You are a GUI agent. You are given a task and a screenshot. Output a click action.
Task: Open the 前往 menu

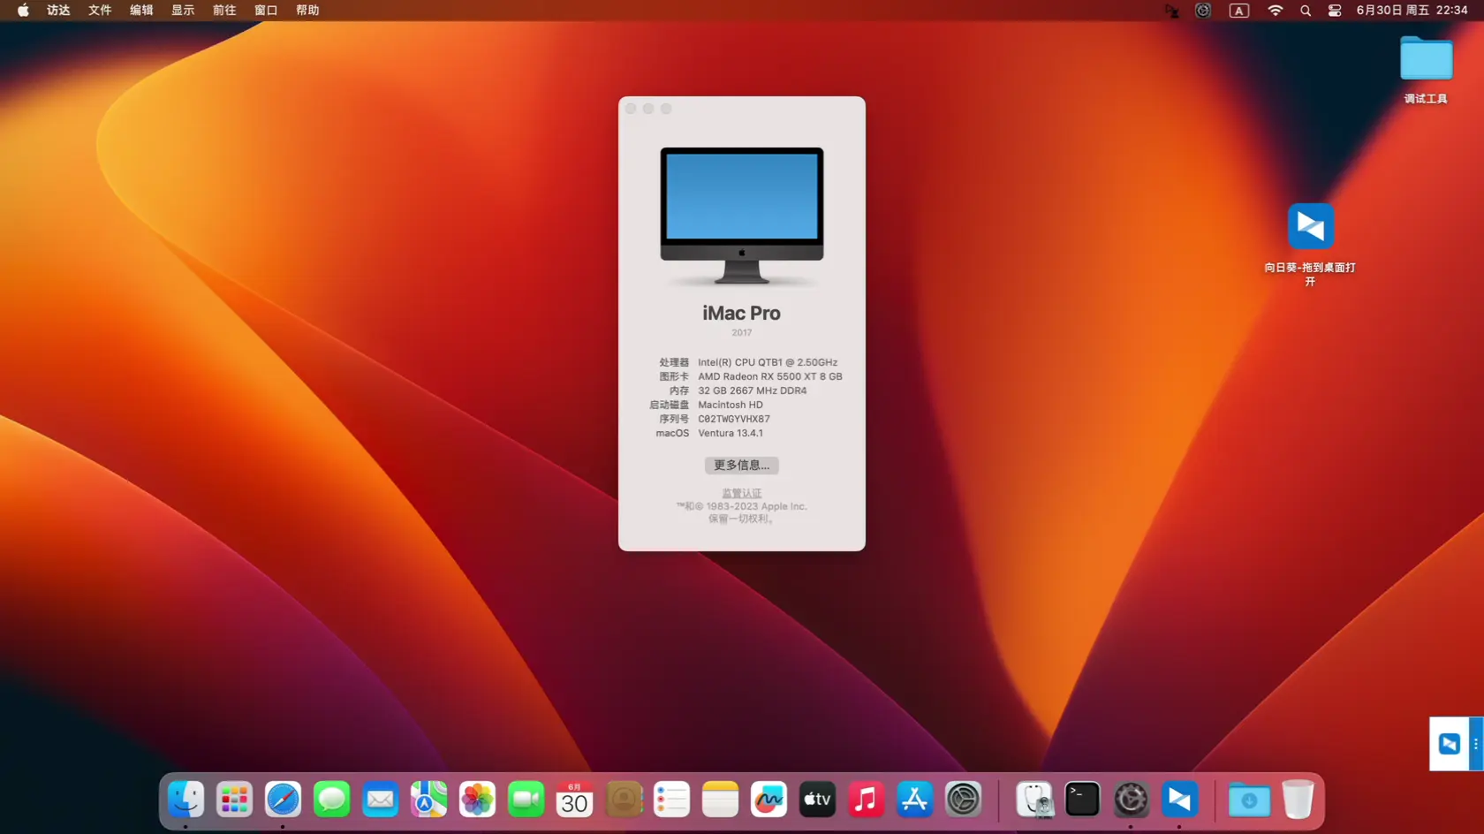click(223, 10)
